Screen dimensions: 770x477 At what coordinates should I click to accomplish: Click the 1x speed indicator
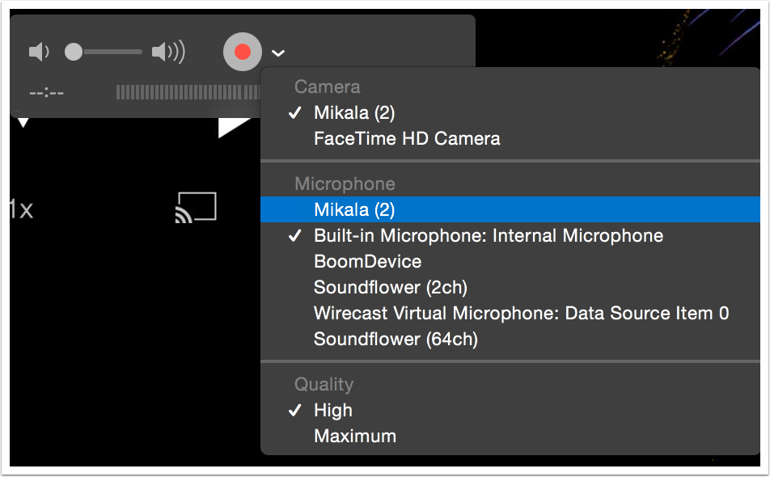coord(21,210)
